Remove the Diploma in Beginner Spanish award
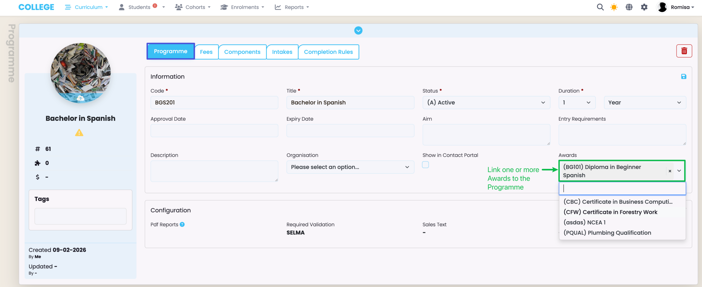The width and height of the screenshot is (702, 287). pyautogui.click(x=670, y=171)
